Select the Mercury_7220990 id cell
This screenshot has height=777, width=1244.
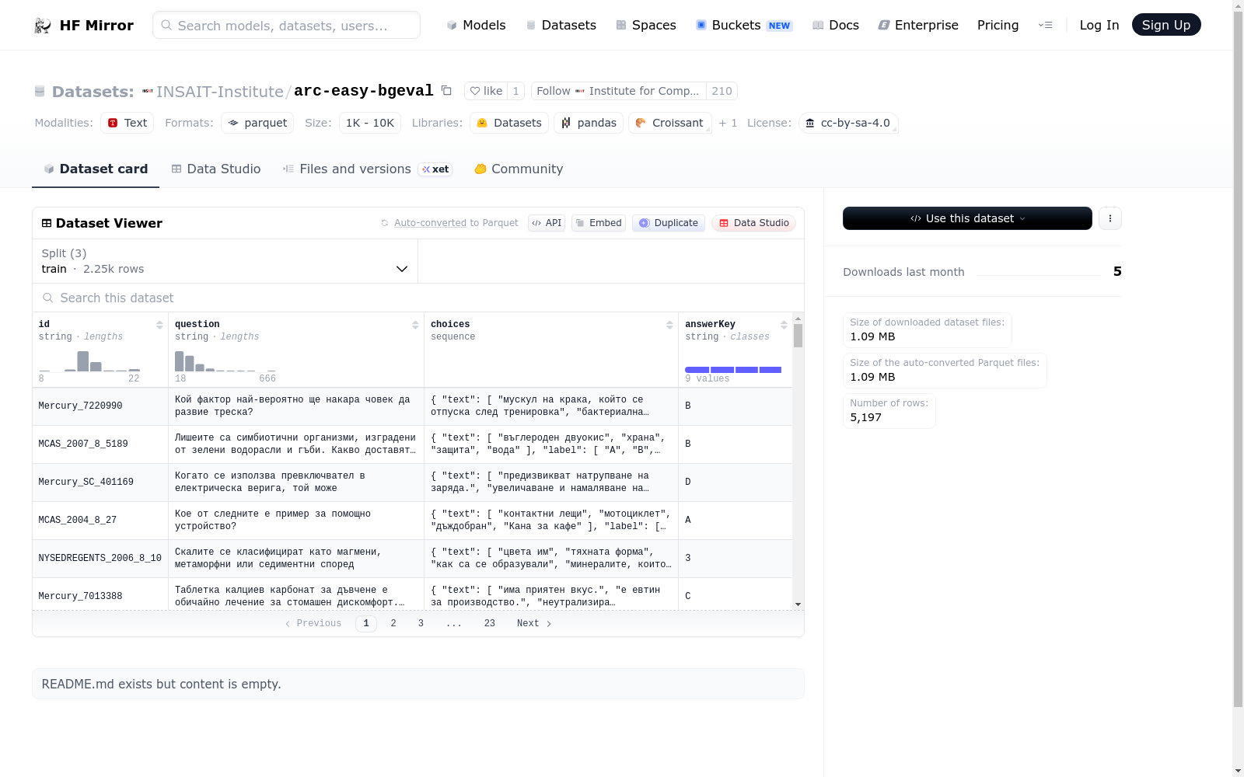[100, 406]
